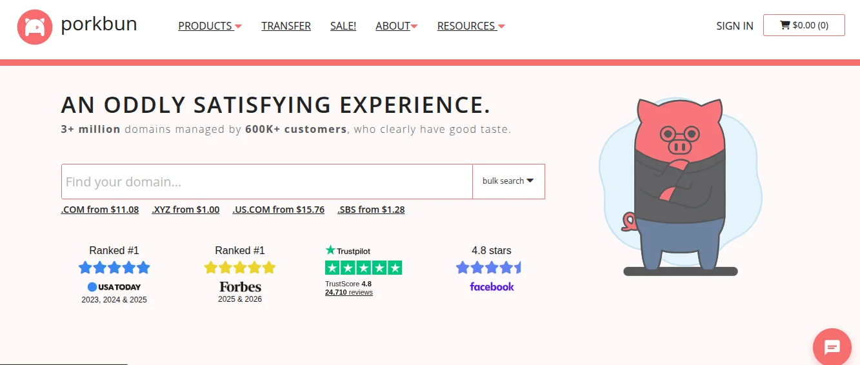Viewport: 860px width, 365px height.
Task: Click the 'Ranked #1' text above USA Today
Action: tap(114, 250)
